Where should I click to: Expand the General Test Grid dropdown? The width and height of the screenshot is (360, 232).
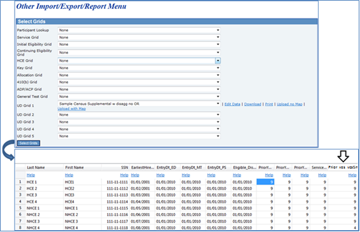(x=139, y=97)
